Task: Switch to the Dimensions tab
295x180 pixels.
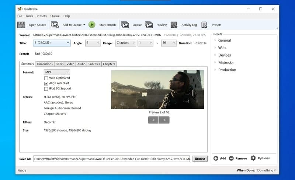Action: 45,64
